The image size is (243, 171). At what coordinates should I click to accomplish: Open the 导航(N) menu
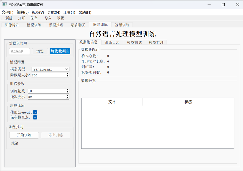click(54, 12)
